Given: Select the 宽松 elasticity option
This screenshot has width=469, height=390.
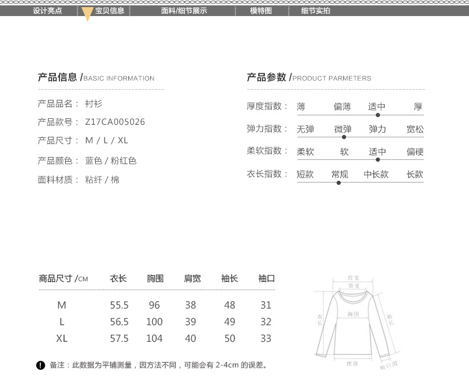Looking at the screenshot, I should point(415,129).
